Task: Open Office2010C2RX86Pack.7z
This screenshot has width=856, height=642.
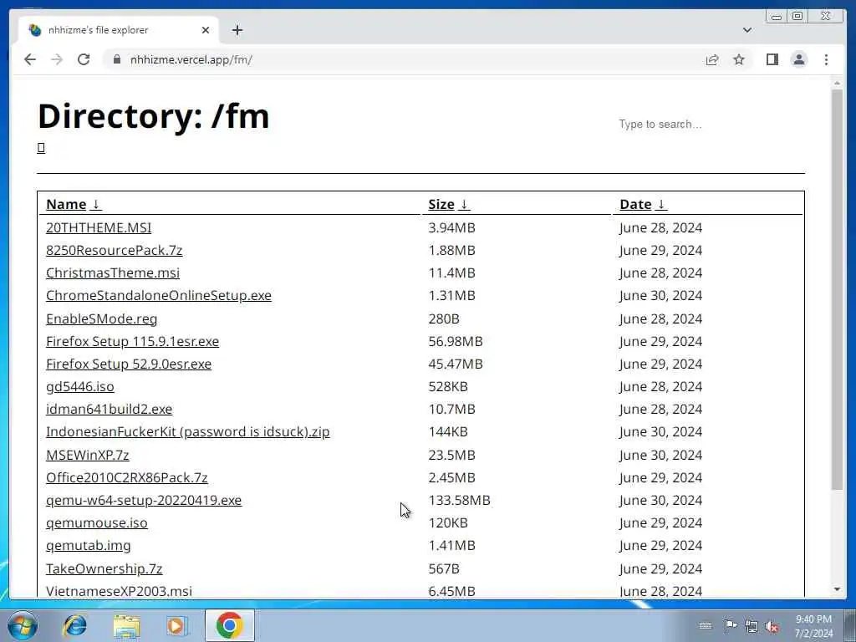Action: (127, 477)
